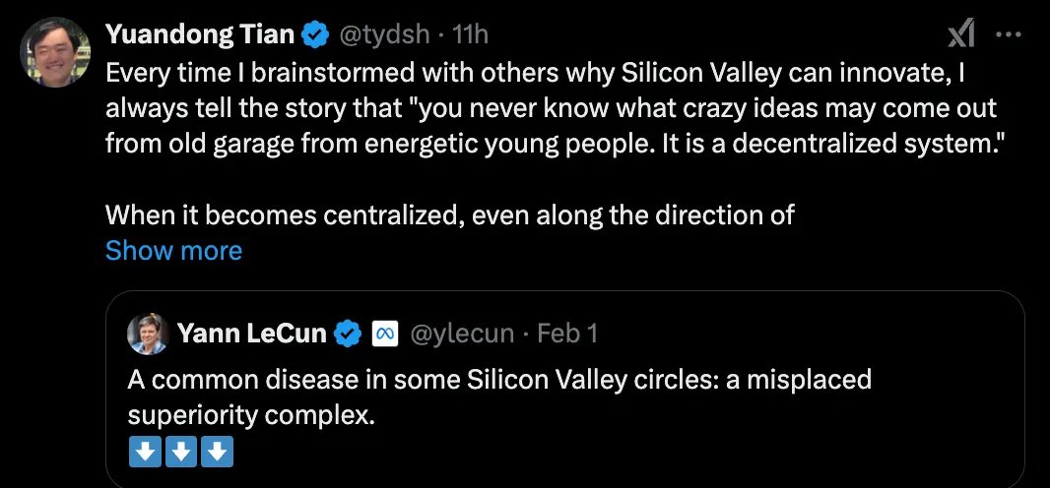1050x488 pixels.
Task: Open Grok actions icon on the post
Action: pyautogui.click(x=960, y=35)
